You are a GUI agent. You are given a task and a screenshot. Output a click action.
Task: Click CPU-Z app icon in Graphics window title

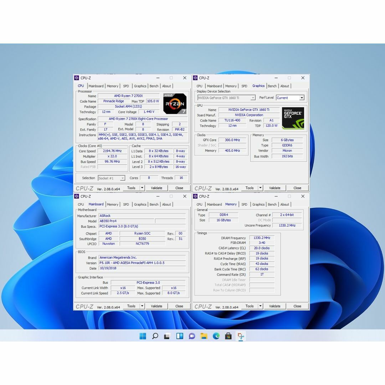pos(195,78)
